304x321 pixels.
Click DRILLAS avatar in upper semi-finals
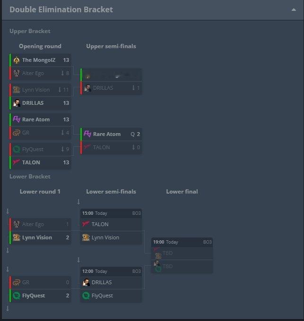click(87, 88)
